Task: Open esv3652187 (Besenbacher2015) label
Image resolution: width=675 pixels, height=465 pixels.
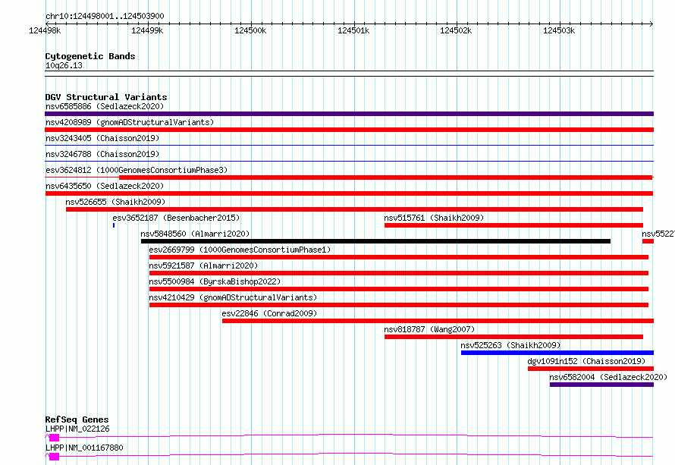Action: coord(176,218)
